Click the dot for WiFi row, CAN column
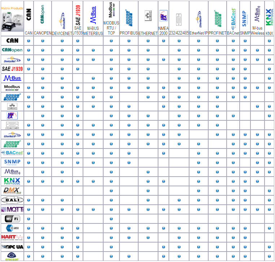 pos(29,219)
